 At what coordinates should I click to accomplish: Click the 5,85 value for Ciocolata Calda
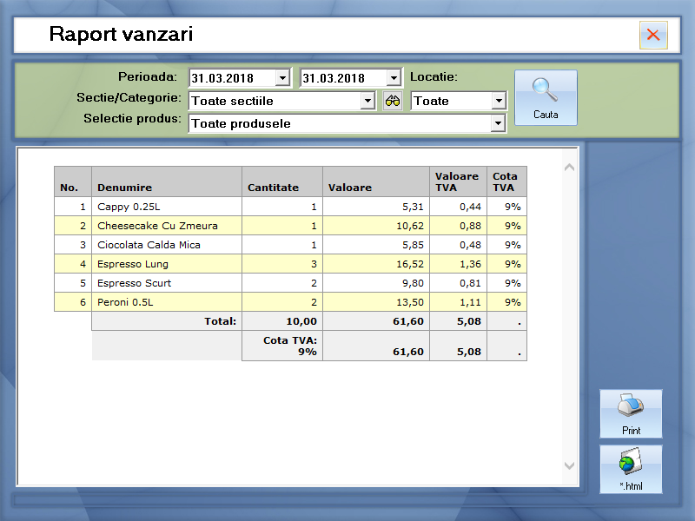(x=414, y=245)
